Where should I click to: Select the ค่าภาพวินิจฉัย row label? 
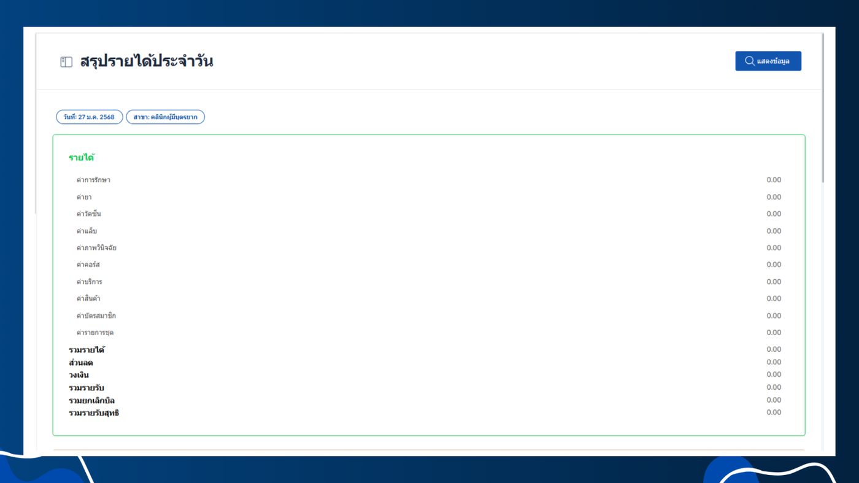click(96, 248)
